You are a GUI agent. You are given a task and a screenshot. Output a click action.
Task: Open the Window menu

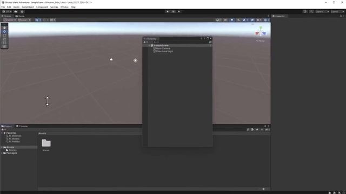[64, 7]
